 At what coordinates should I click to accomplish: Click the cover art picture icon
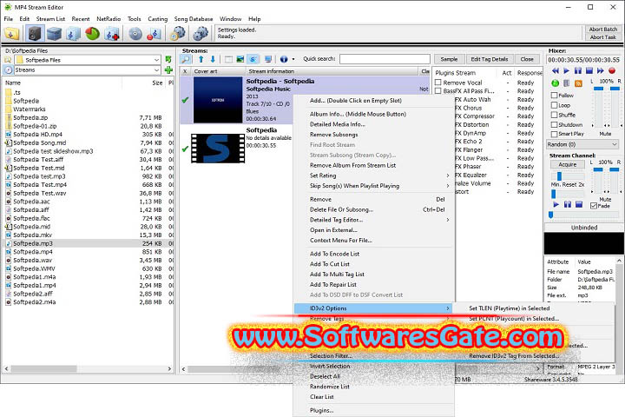[x=240, y=59]
